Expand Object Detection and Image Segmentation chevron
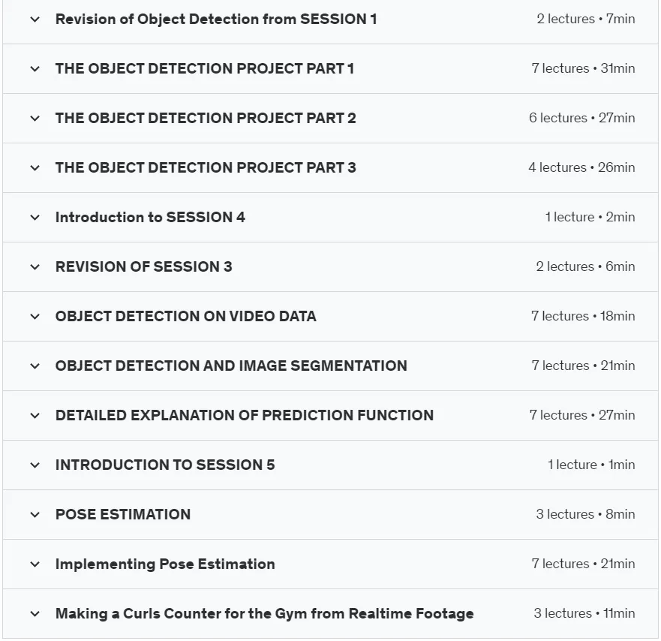 coord(35,366)
